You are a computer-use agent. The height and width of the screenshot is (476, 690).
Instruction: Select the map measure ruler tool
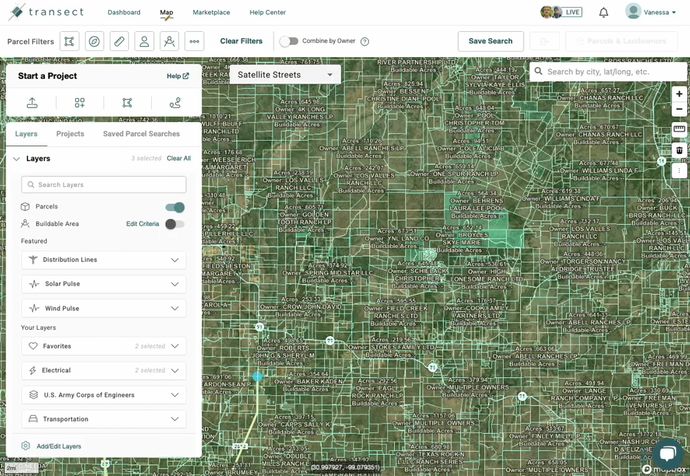(x=680, y=129)
